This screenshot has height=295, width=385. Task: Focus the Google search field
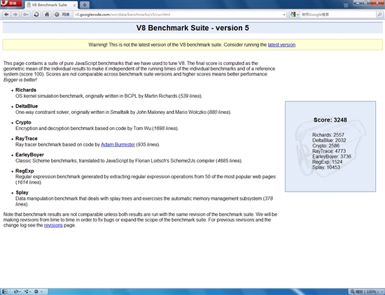pyautogui.click(x=337, y=15)
